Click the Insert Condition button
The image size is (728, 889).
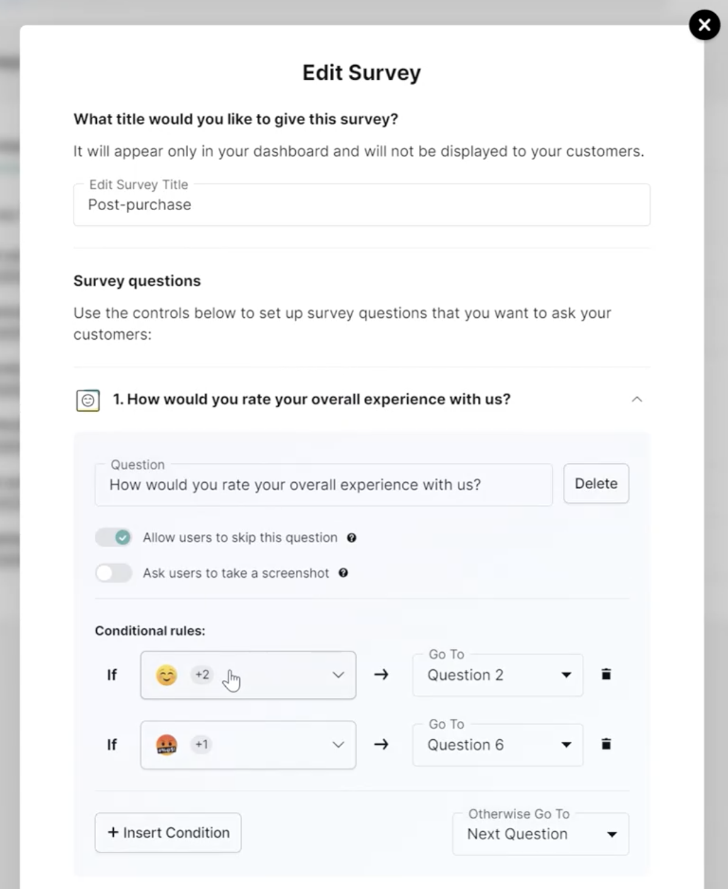(168, 832)
